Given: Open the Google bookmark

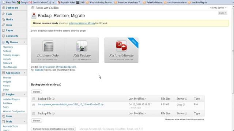Looking at the screenshot, I should pyautogui.click(x=22, y=3).
